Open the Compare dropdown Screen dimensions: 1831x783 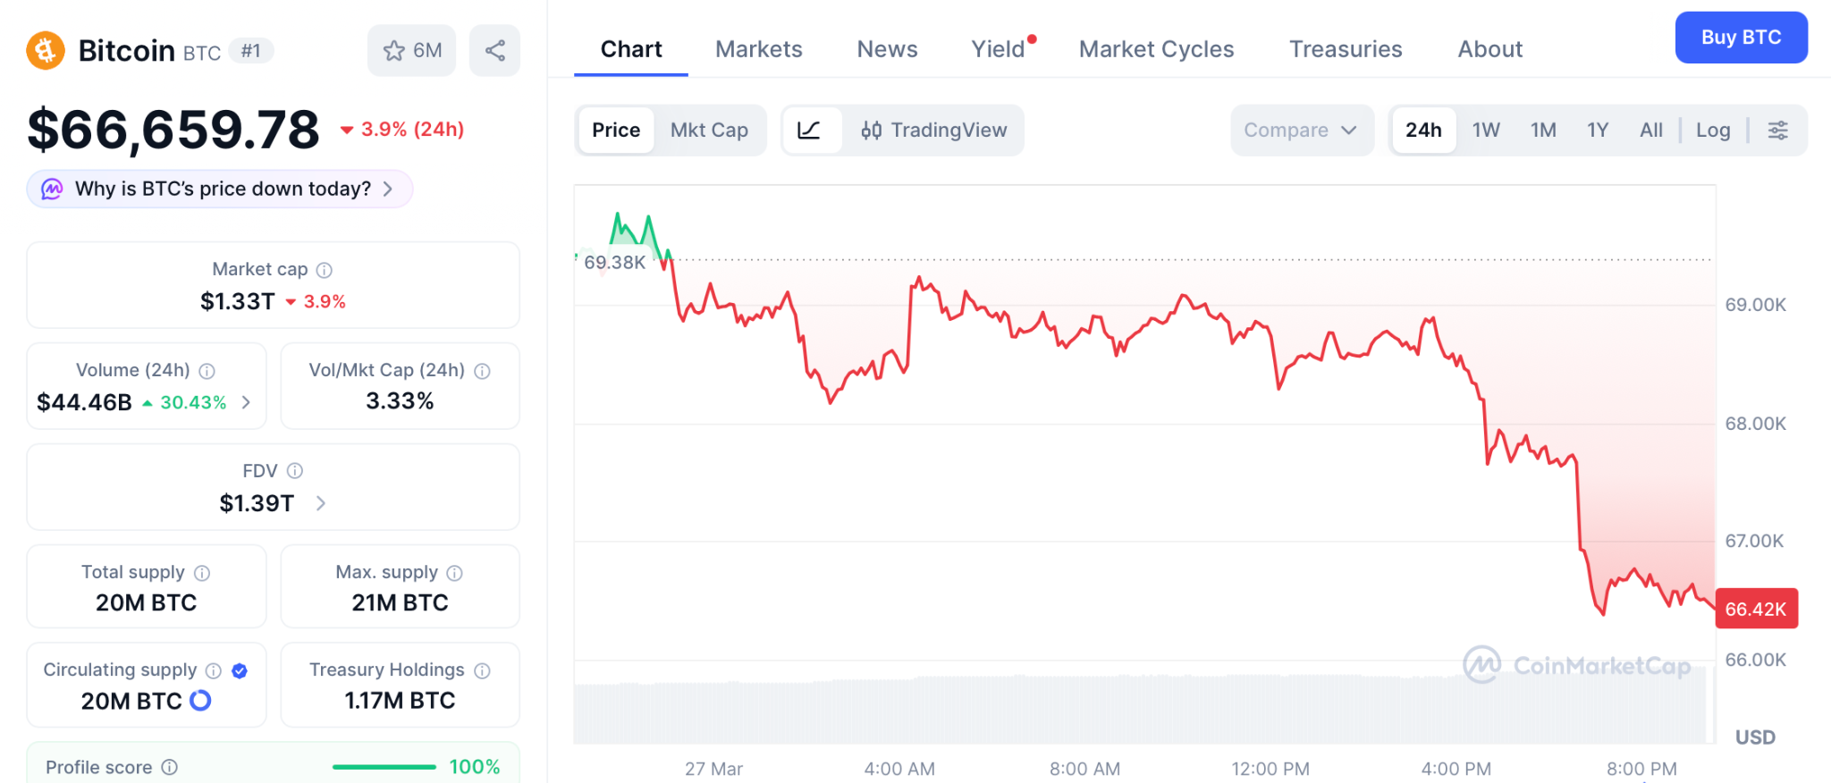pos(1301,130)
